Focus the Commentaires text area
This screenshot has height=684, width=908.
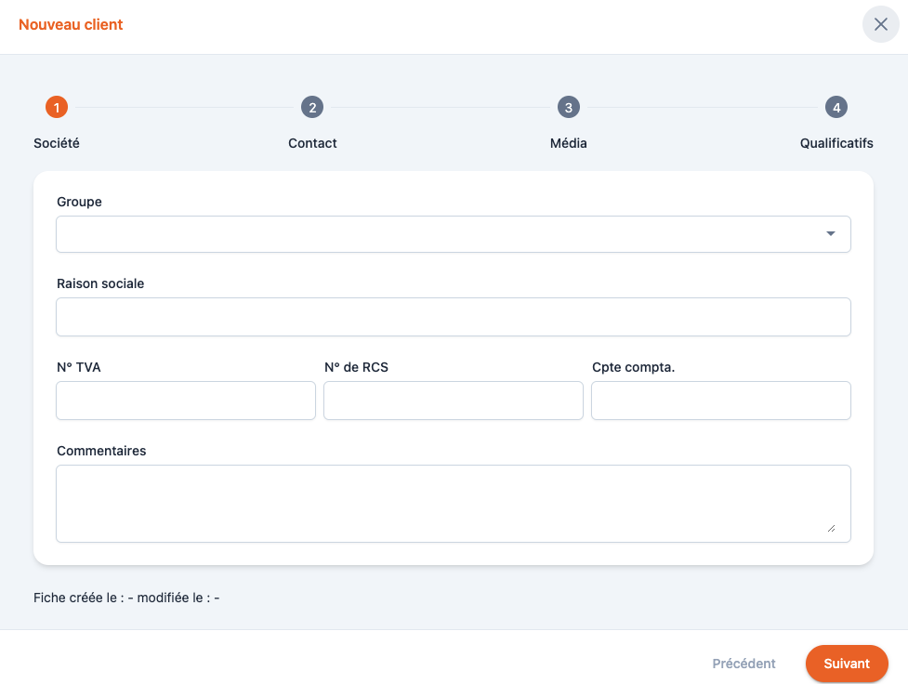coord(454,503)
